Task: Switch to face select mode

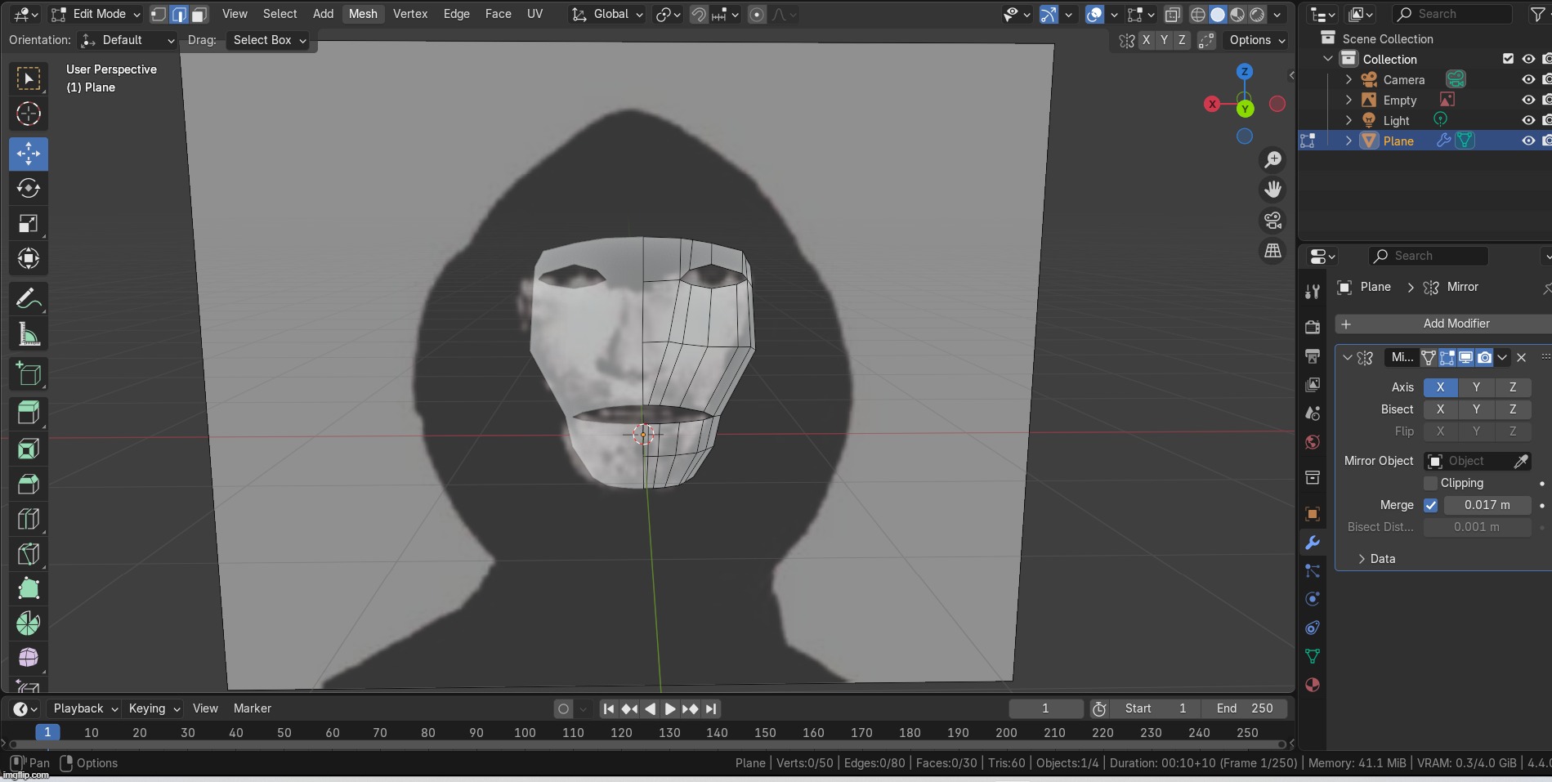Action: click(199, 14)
